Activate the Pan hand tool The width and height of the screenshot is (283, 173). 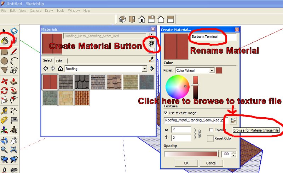tap(14, 141)
